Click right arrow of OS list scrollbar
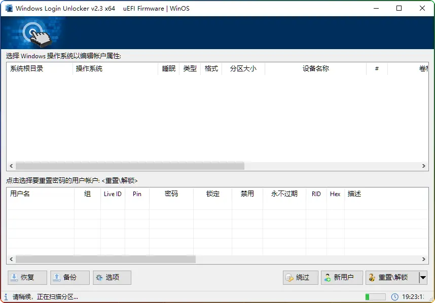Viewport: 435px width, 303px height. [x=424, y=166]
